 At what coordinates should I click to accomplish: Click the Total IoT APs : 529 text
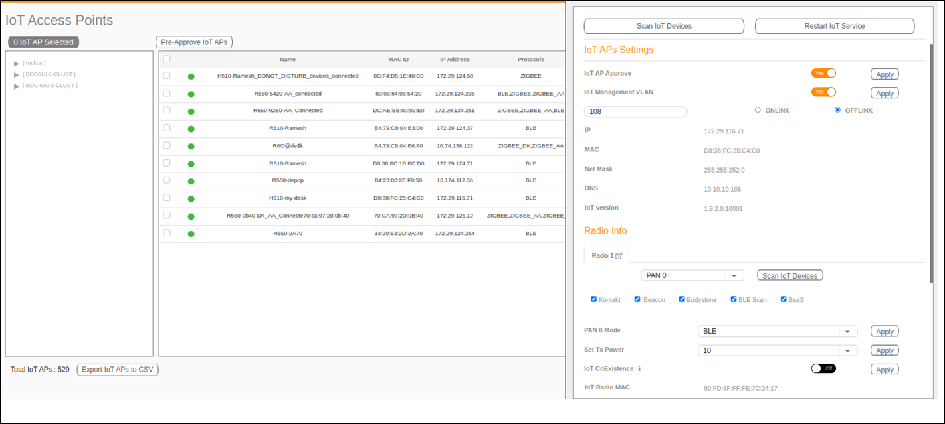tap(40, 370)
